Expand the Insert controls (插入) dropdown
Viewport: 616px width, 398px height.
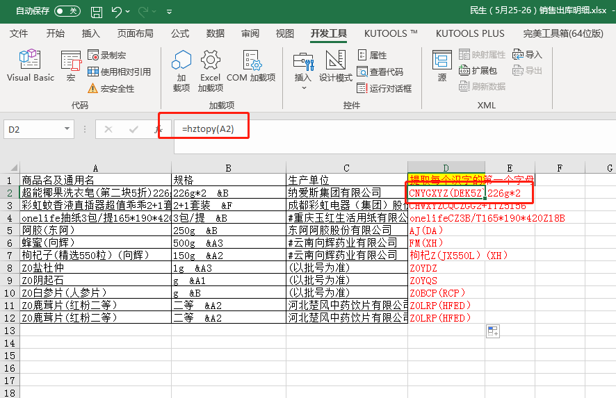tap(303, 71)
